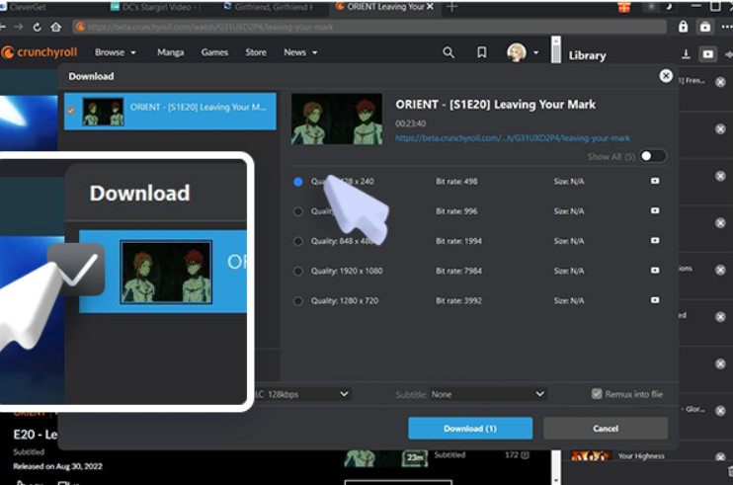
Task: Click the Crunchyroll logo
Action: click(41, 52)
